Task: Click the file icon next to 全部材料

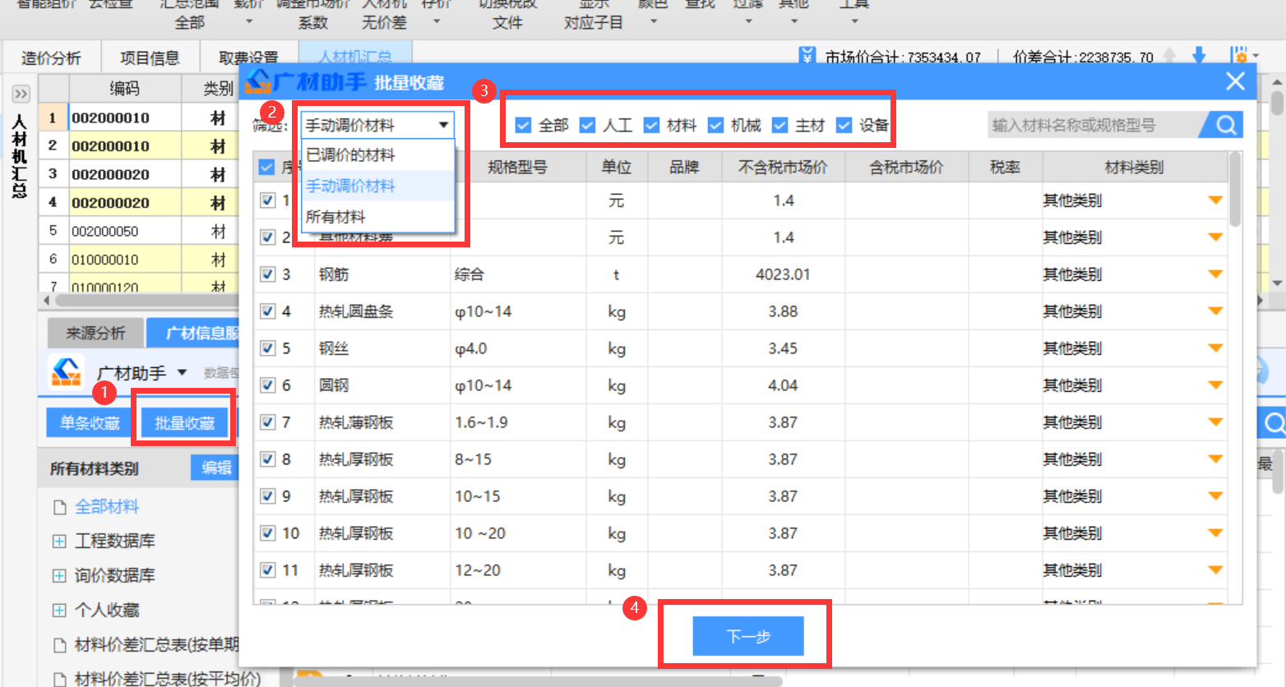Action: tap(59, 507)
